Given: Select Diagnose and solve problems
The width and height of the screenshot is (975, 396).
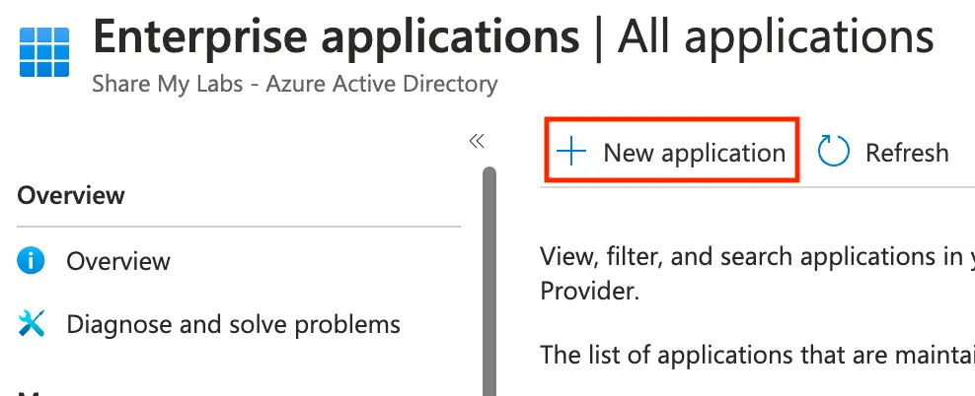Looking at the screenshot, I should (x=233, y=323).
